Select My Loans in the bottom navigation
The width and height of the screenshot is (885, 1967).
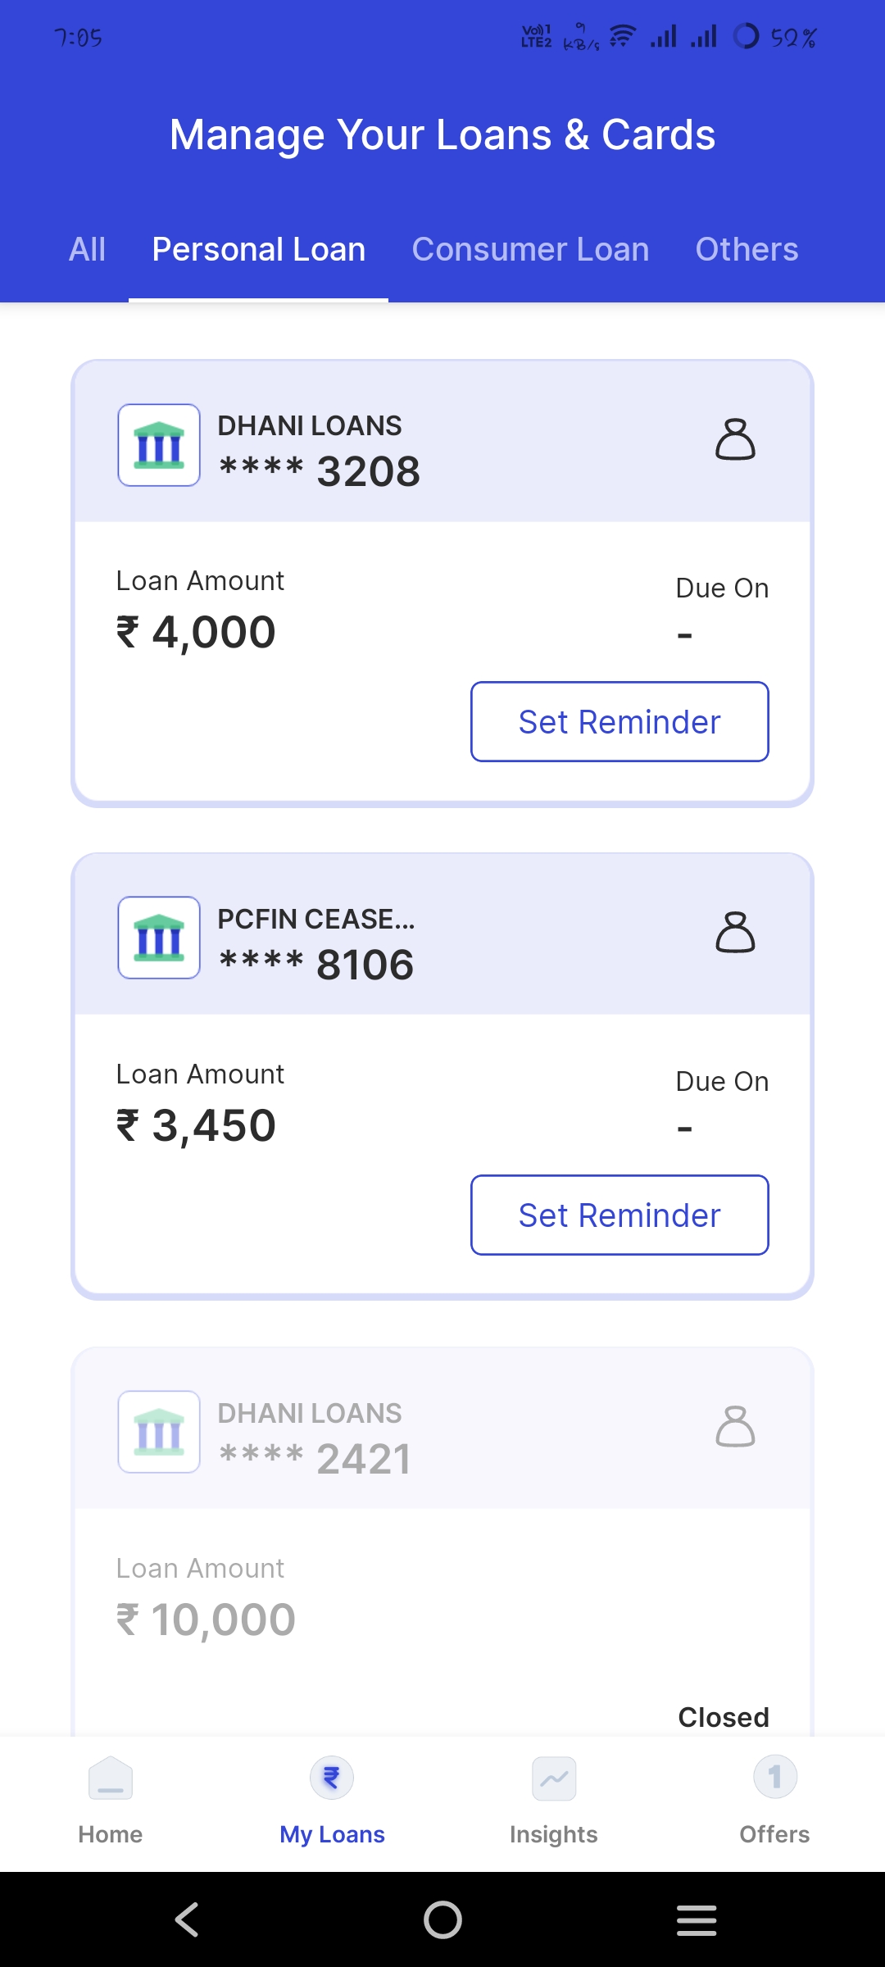332,1800
